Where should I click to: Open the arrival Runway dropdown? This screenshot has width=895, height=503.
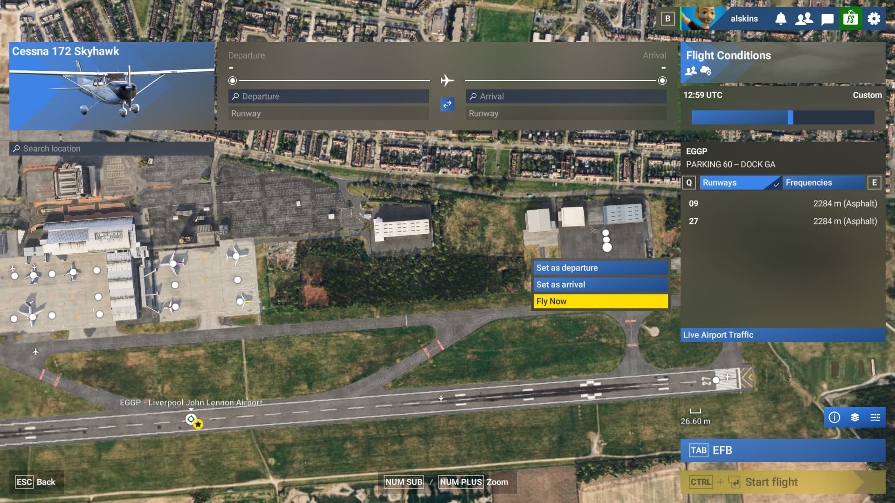566,113
